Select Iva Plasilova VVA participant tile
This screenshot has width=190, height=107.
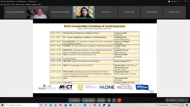129,12
